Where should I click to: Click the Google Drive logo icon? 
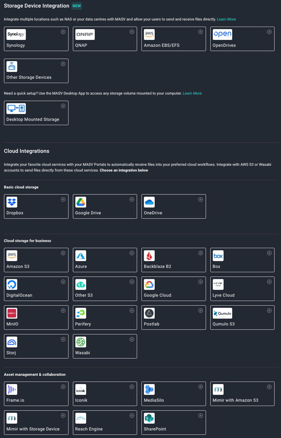pyautogui.click(x=81, y=202)
